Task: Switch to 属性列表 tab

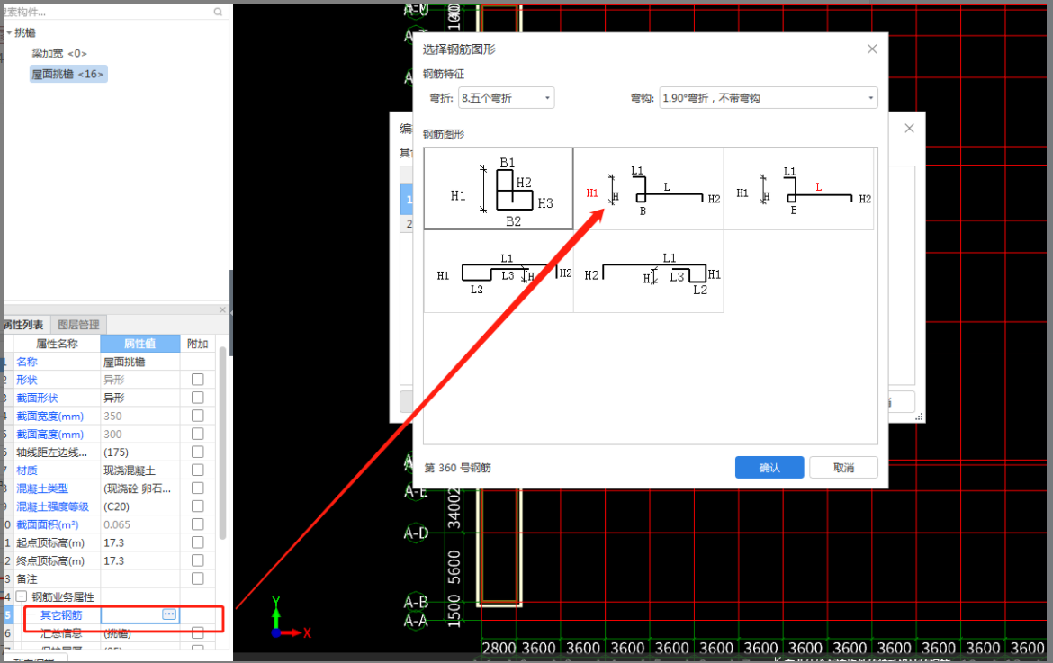Action: (24, 325)
